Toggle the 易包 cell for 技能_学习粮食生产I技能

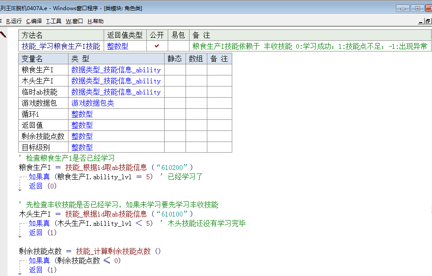pyautogui.click(x=178, y=46)
